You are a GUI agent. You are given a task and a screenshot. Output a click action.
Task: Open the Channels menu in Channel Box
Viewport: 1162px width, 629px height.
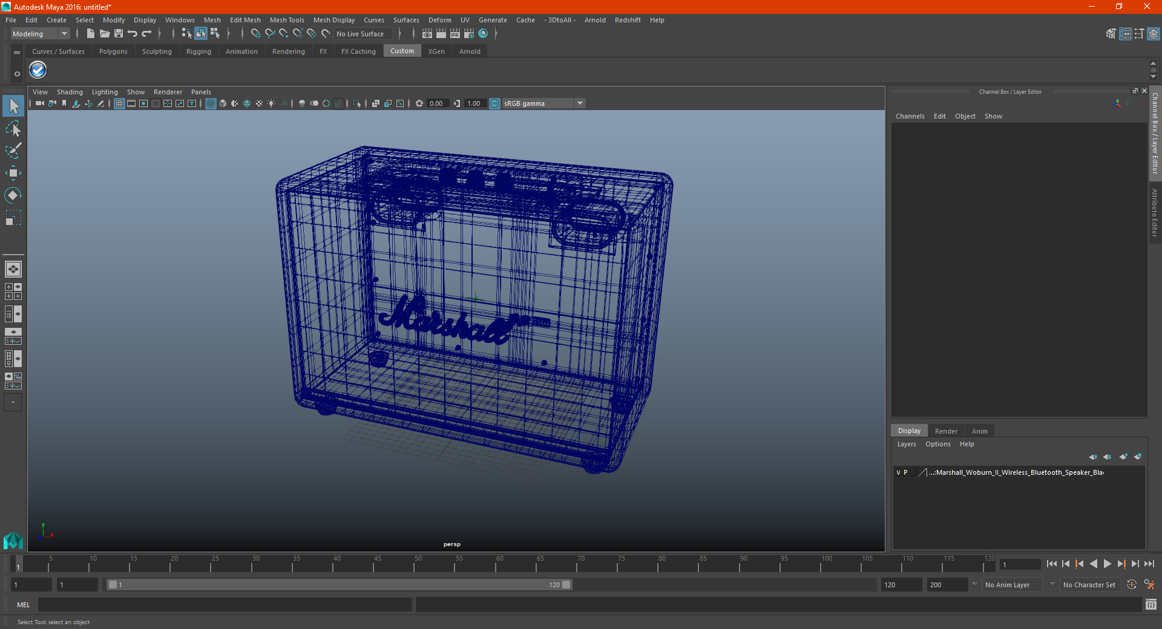(910, 116)
